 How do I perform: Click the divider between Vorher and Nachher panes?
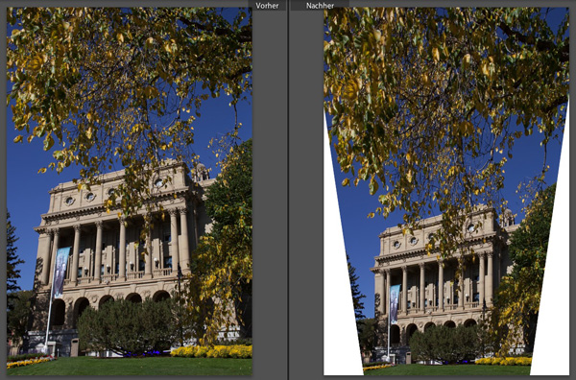(x=288, y=190)
